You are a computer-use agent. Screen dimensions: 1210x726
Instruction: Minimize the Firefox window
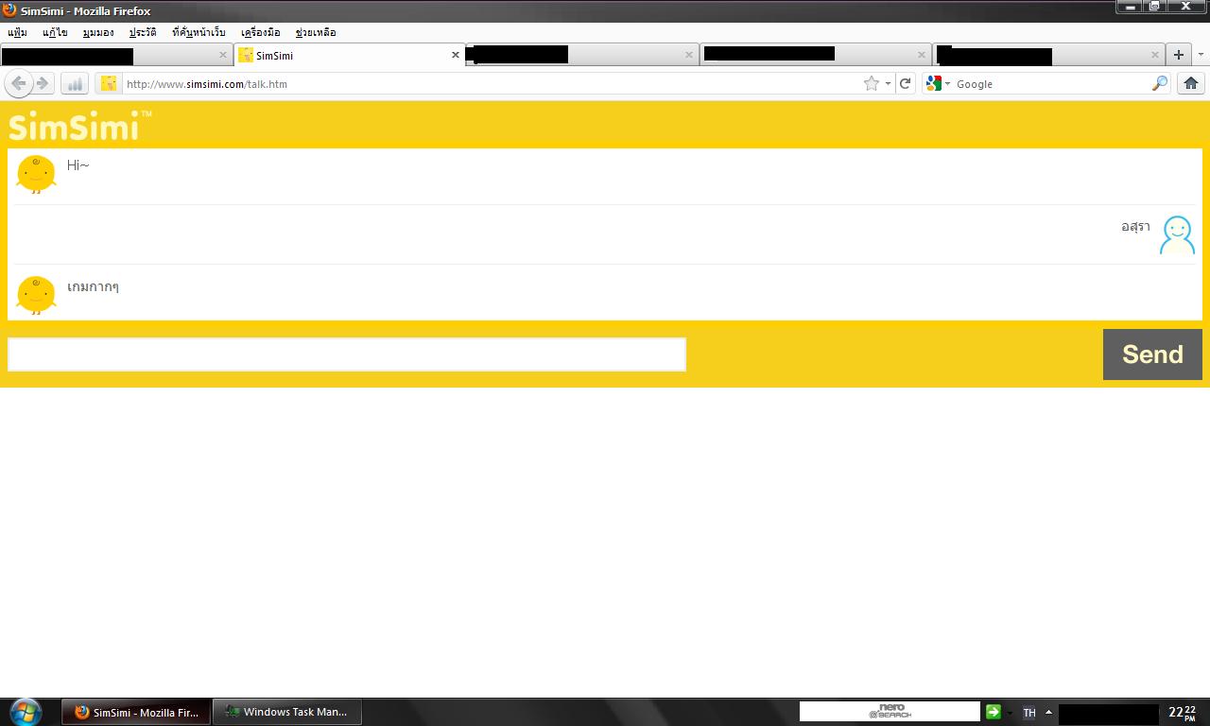1129,6
